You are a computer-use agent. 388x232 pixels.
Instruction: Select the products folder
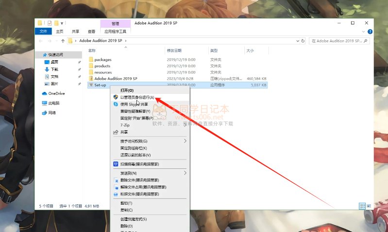(x=102, y=66)
